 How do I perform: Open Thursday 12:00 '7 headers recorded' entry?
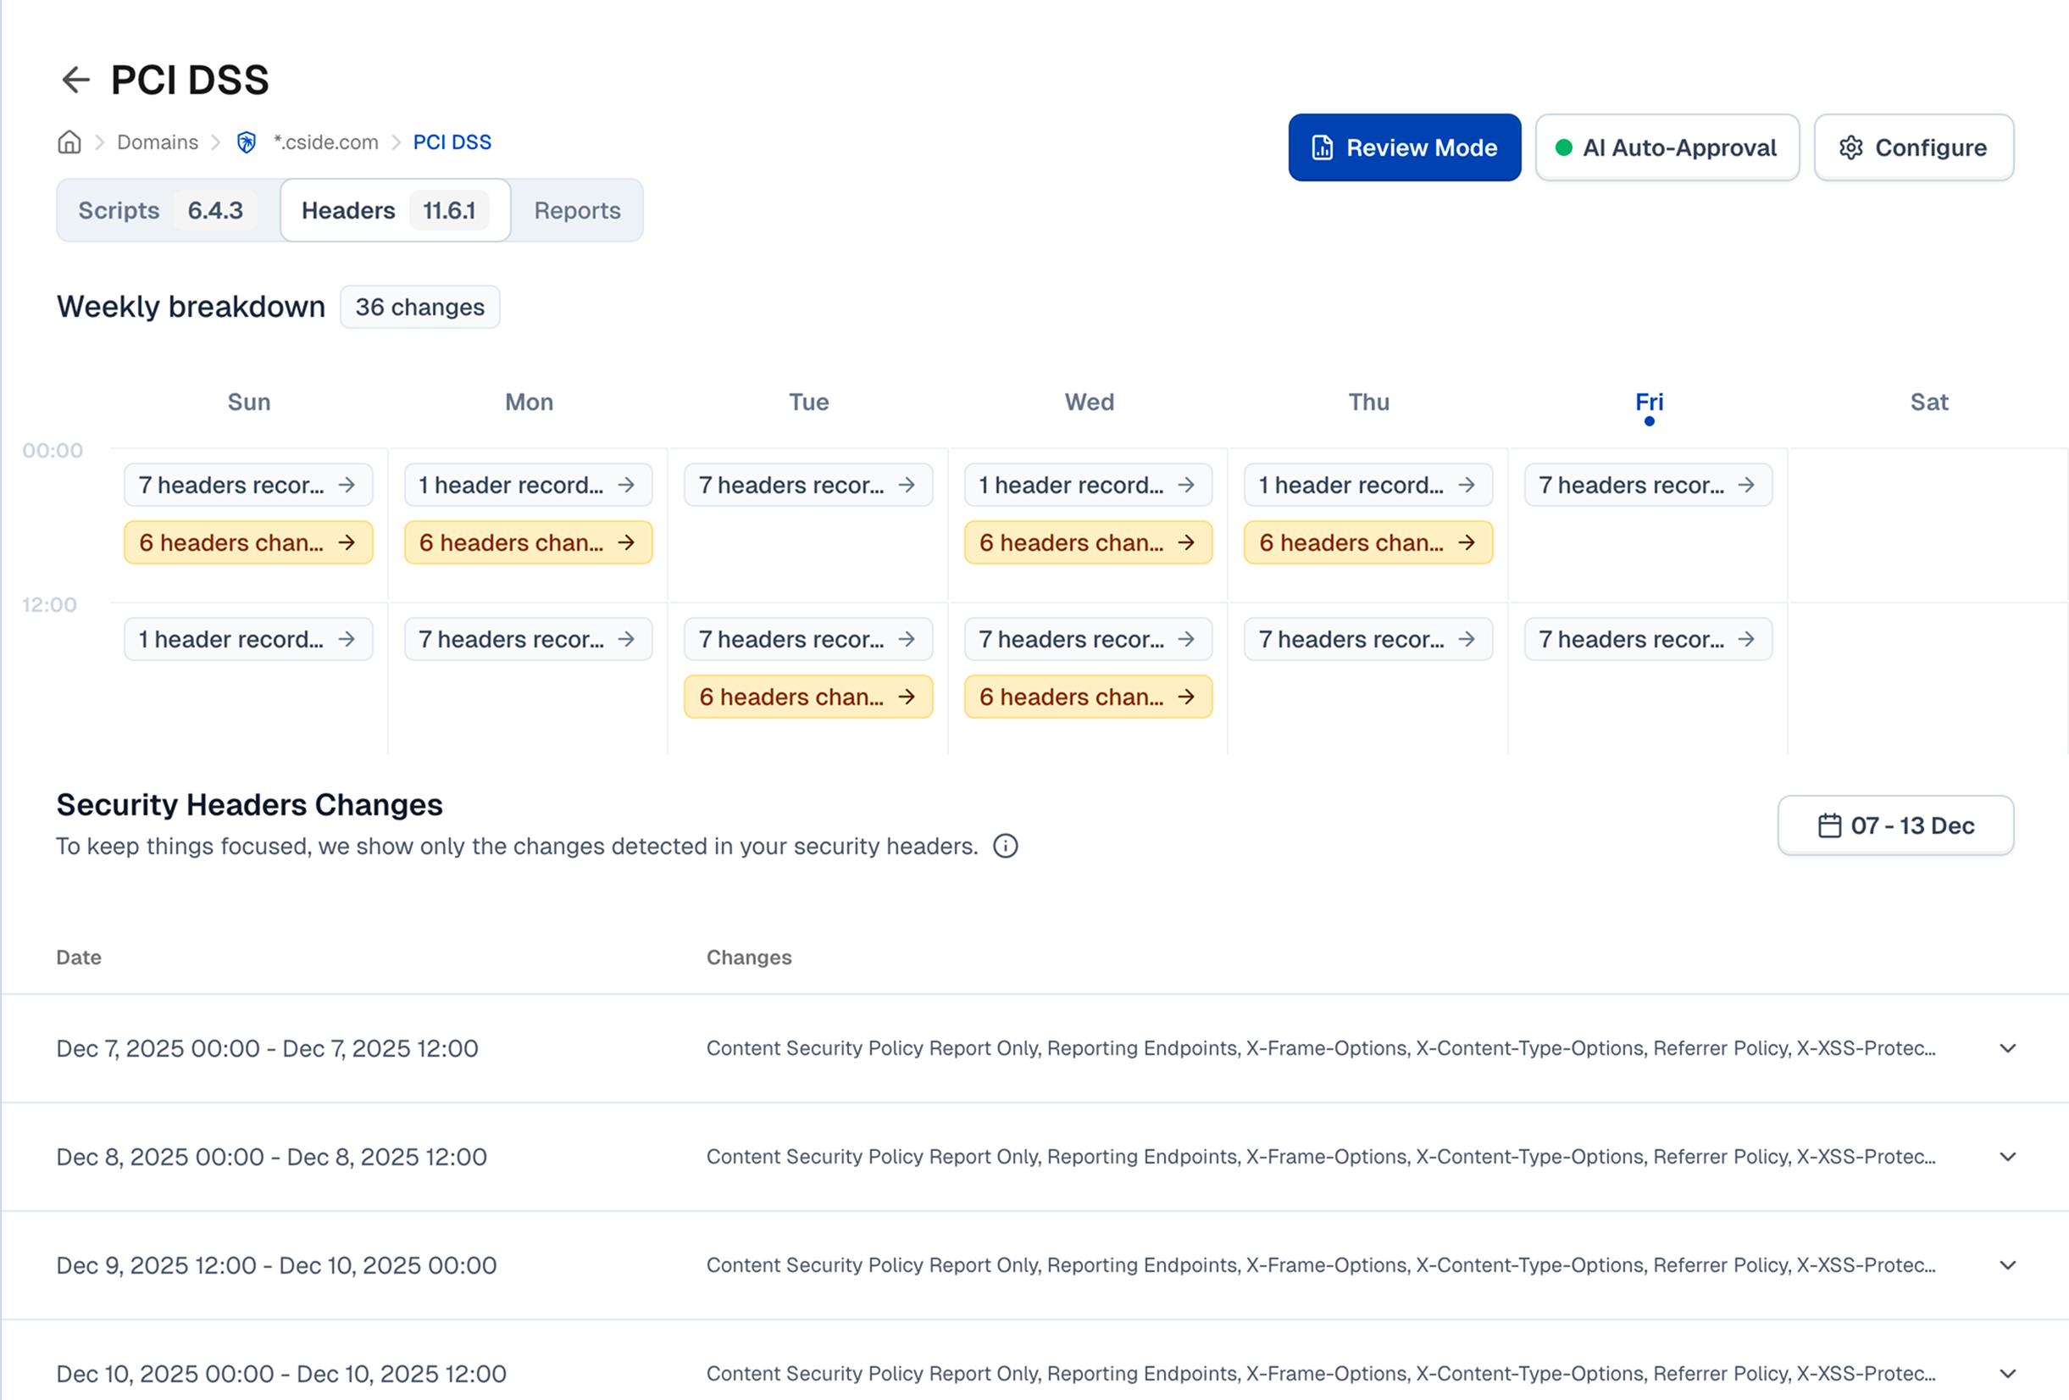pyautogui.click(x=1368, y=640)
